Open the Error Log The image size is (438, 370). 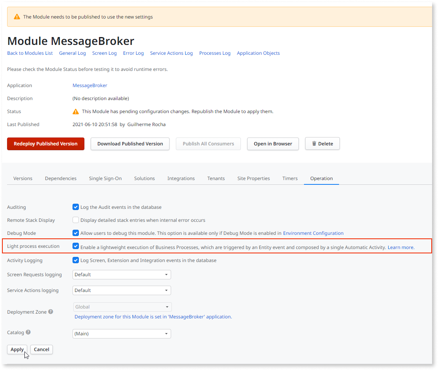pos(133,53)
